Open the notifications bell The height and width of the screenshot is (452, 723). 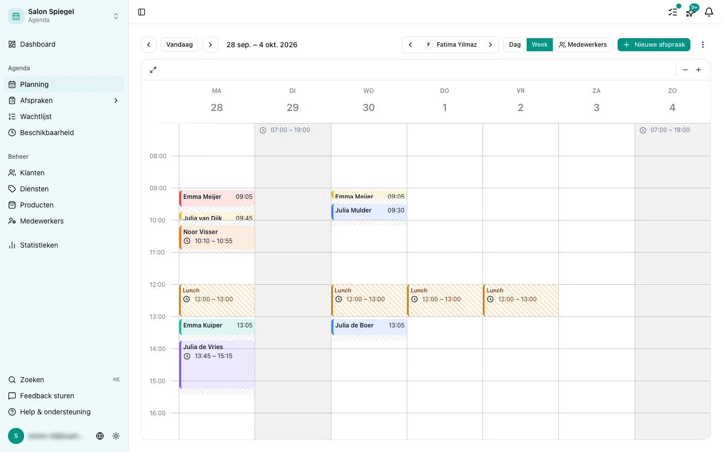tap(709, 12)
